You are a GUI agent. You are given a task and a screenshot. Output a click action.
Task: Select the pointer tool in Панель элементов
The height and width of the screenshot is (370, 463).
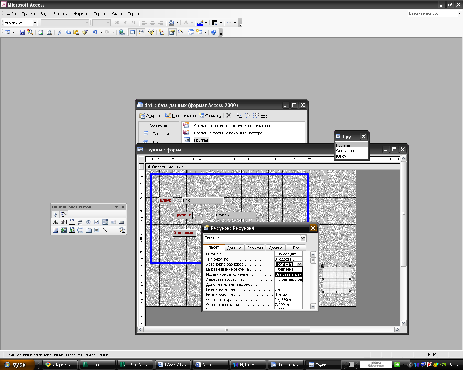[55, 214]
